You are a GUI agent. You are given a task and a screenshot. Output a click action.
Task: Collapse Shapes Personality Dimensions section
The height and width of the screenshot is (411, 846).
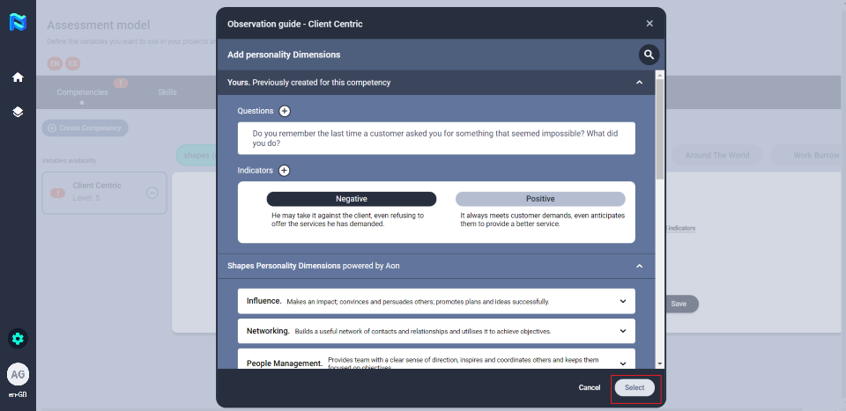point(639,266)
